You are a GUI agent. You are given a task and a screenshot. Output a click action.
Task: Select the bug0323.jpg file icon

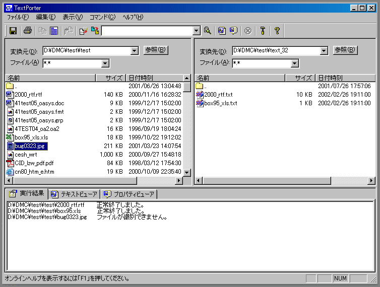[10, 146]
